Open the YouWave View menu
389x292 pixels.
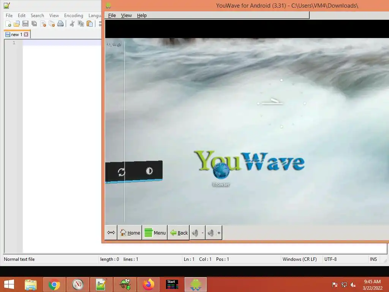coord(126,15)
